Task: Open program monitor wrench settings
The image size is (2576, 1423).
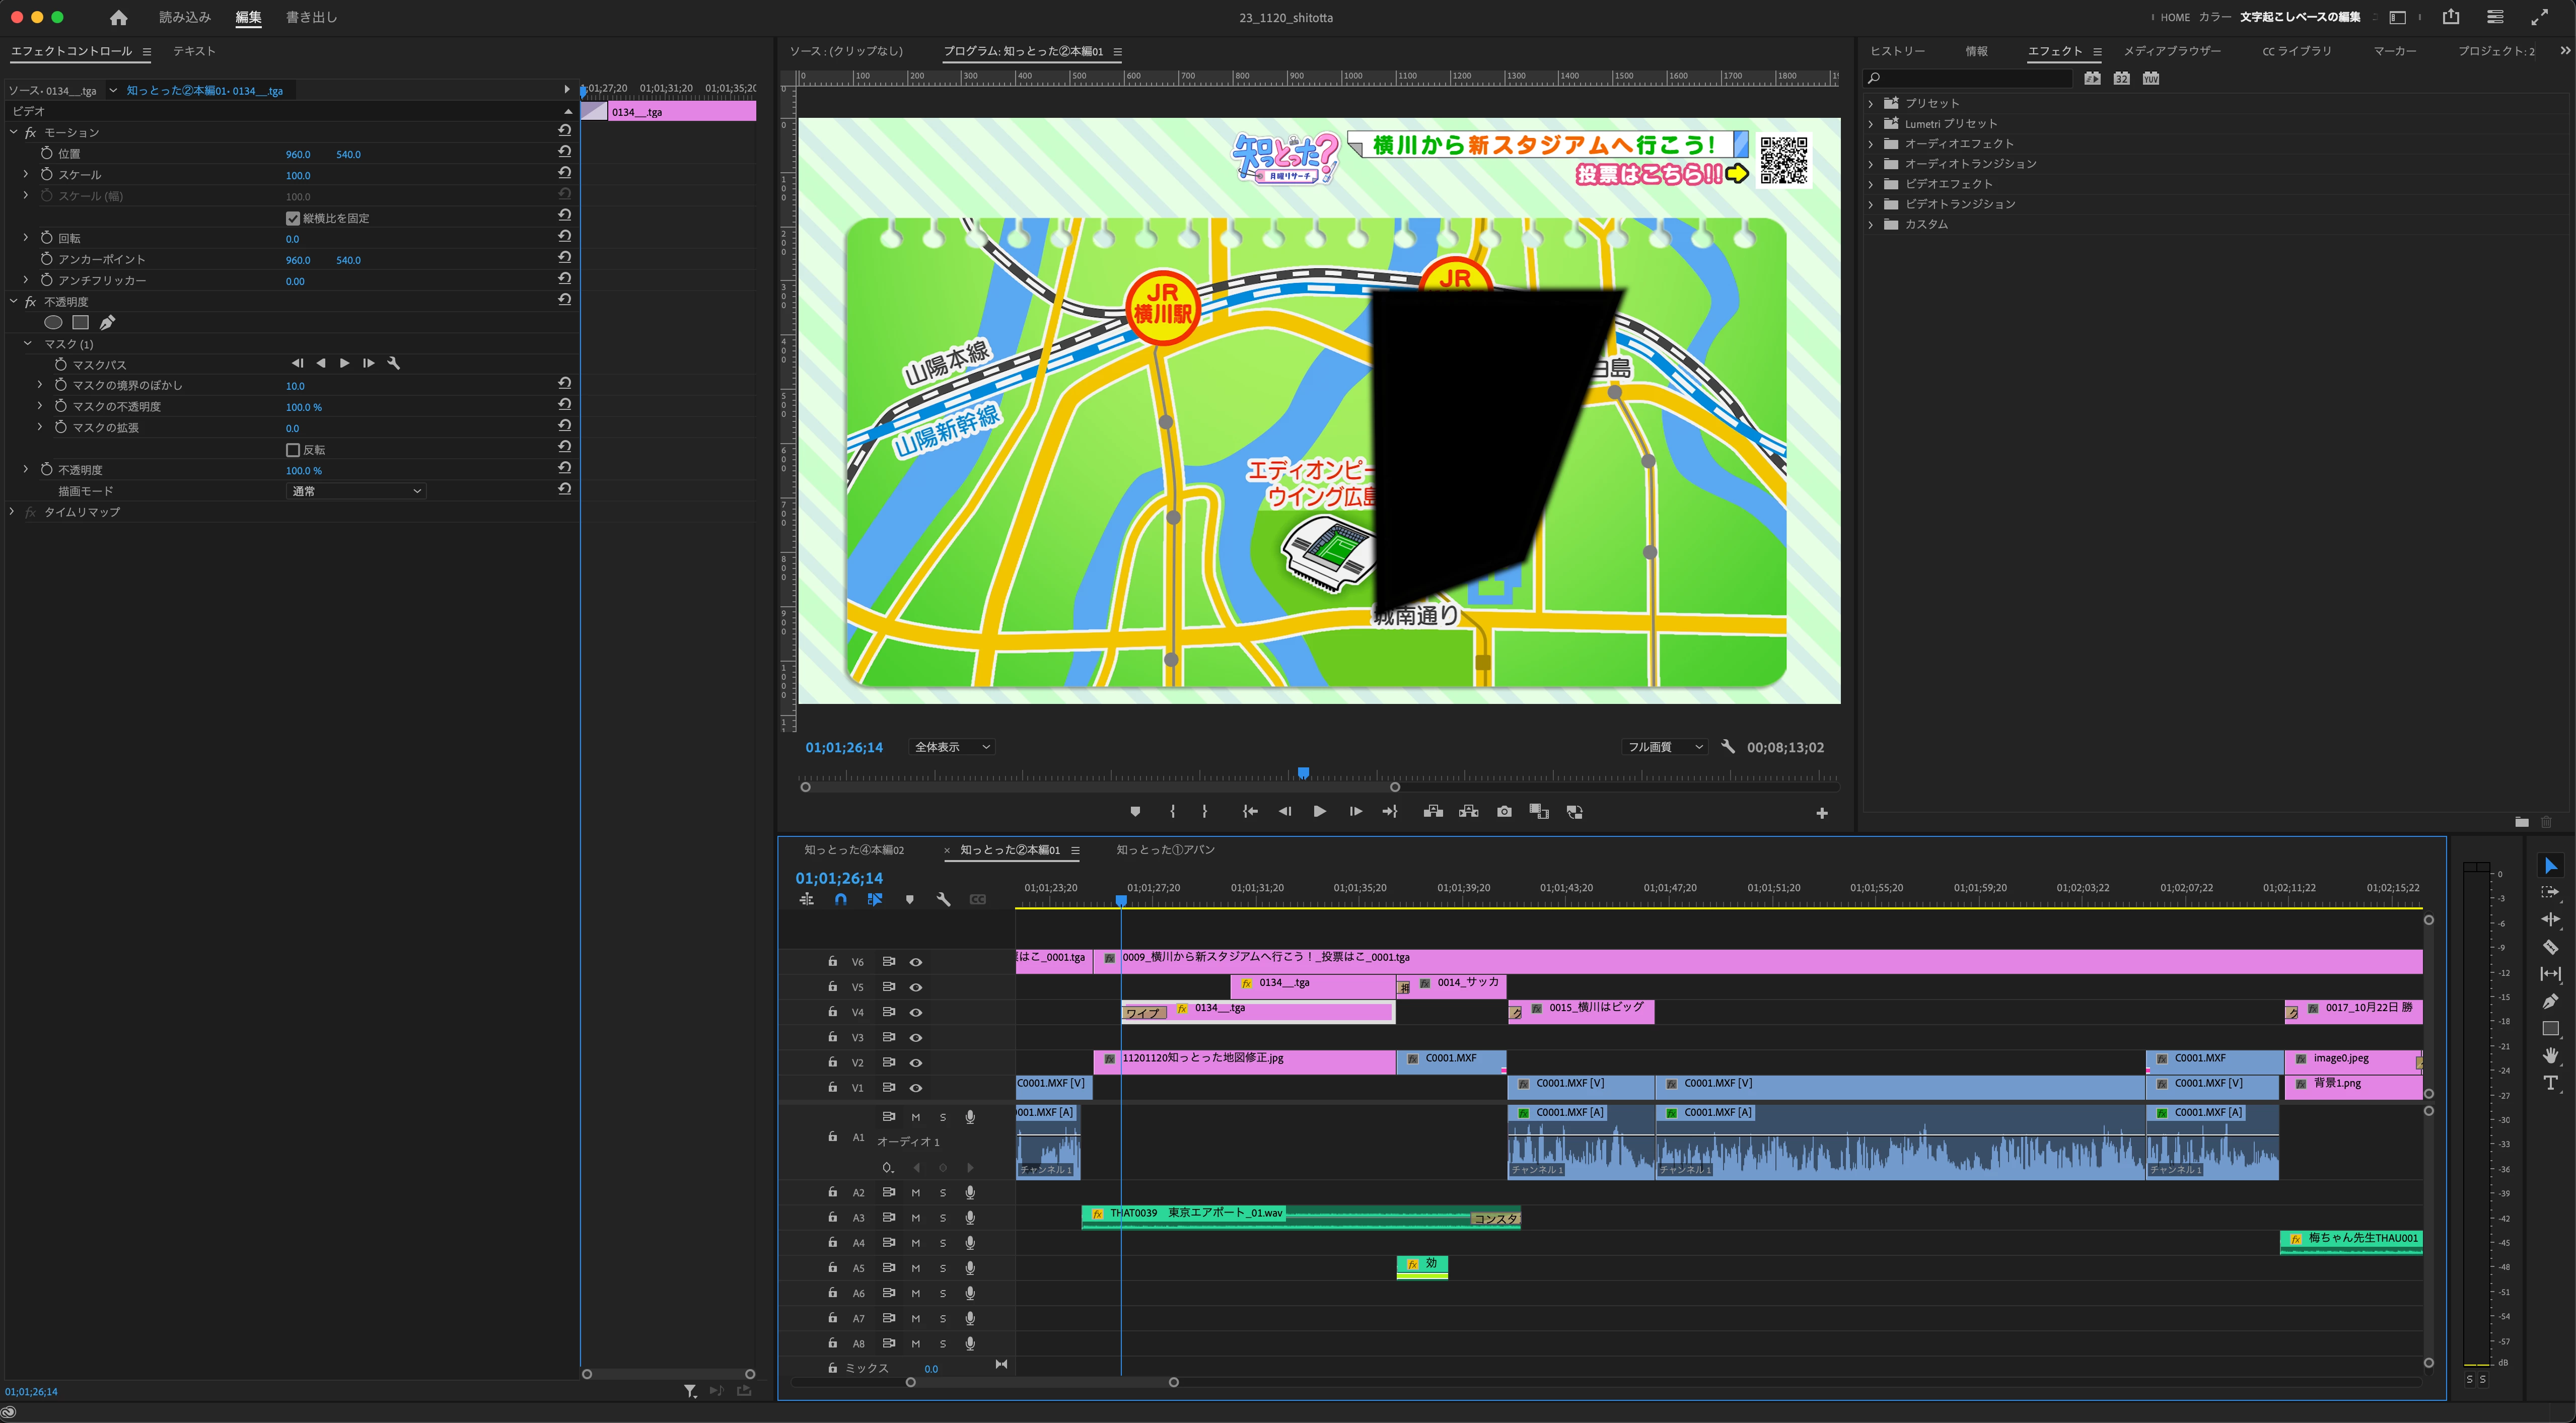Action: (x=1727, y=747)
